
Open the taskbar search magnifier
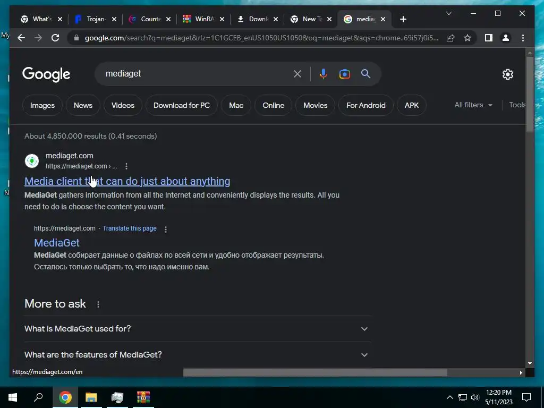(x=38, y=397)
